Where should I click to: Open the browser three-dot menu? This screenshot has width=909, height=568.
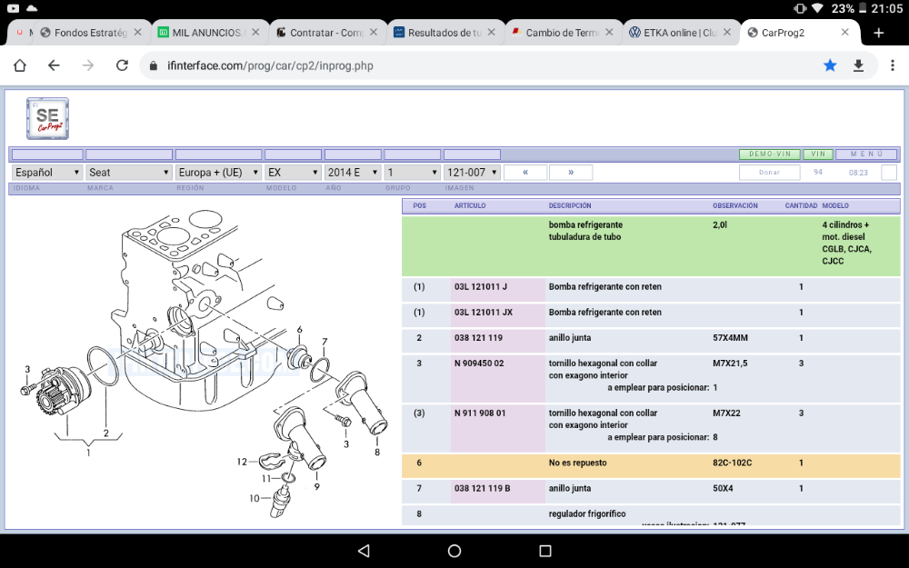click(893, 65)
